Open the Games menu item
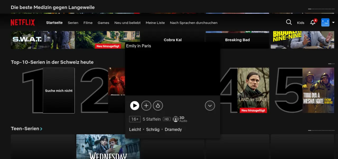This screenshot has height=159, width=338. (104, 23)
